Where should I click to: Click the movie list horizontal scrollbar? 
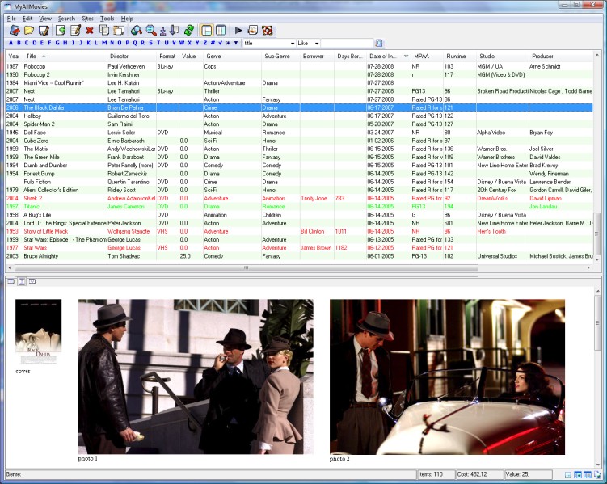coord(247,267)
